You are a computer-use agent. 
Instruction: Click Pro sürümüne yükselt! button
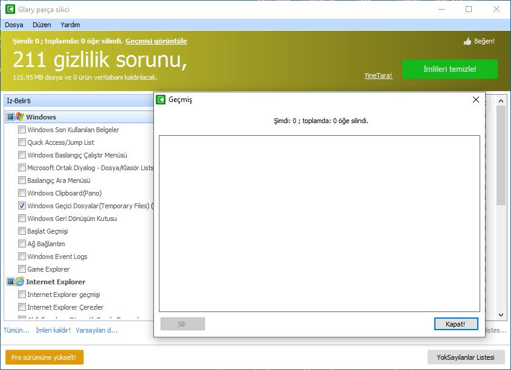(44, 357)
